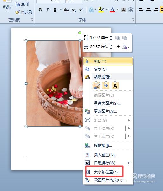Select the Crop tool in mini toolbar
The image size is (163, 191).
pos(118,47)
